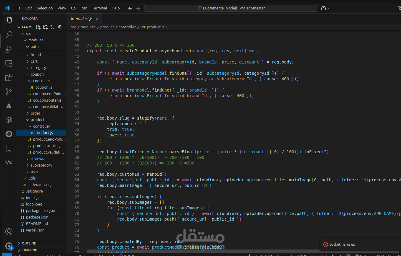Open Explorer views and more actions (three dots)
The image size is (401, 256).
pyautogui.click(x=59, y=19)
